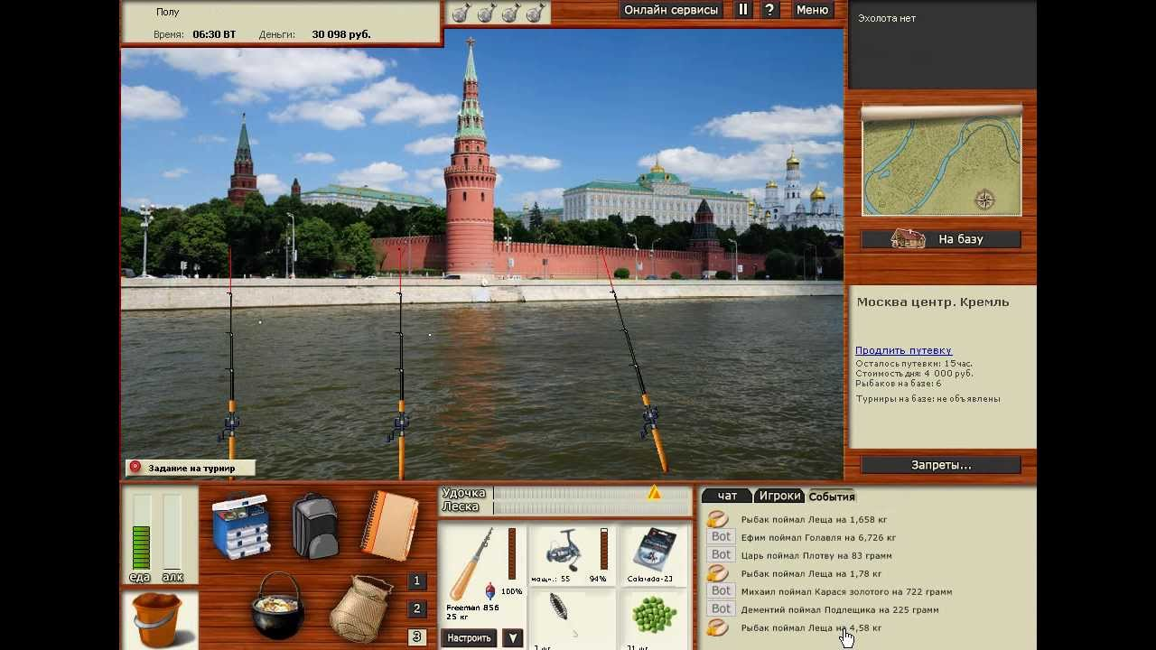The image size is (1156, 650).
Task: Click event 'Михаил поймал Карася золотого на 722 грамм'
Action: pyautogui.click(x=846, y=591)
